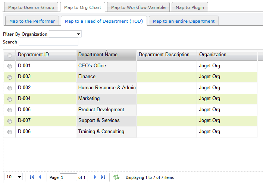Viewport: 263px width, 183px height.
Task: Go to previous page arrow
Action: tap(40, 177)
